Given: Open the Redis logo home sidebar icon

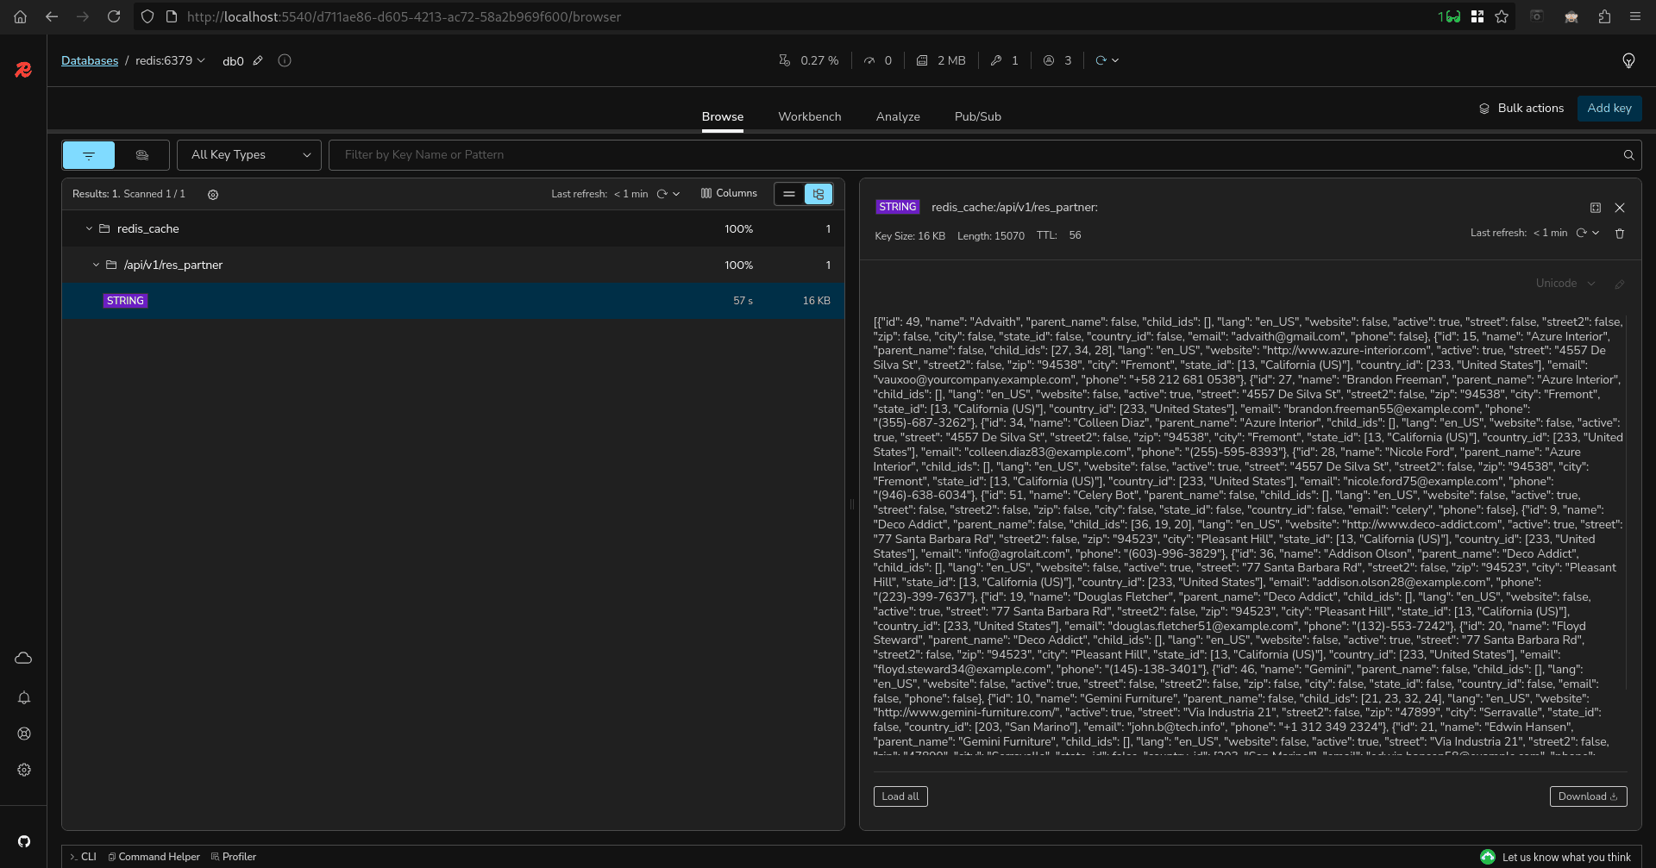Looking at the screenshot, I should [22, 70].
